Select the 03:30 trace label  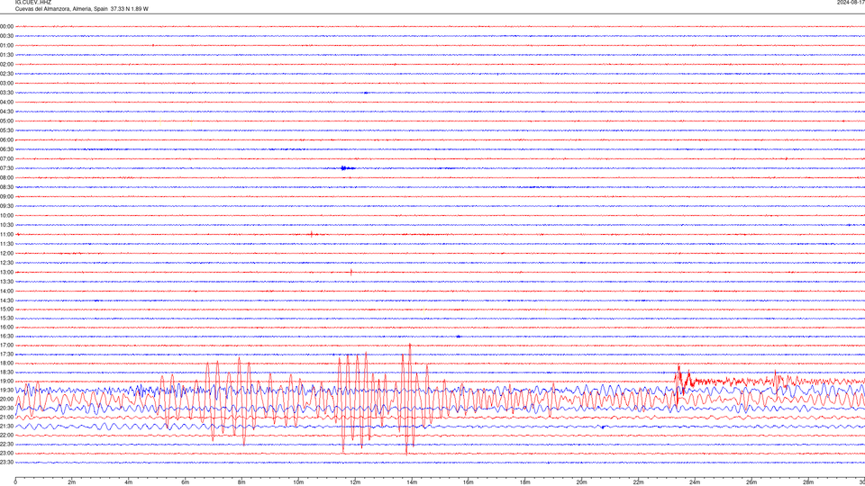[6, 93]
